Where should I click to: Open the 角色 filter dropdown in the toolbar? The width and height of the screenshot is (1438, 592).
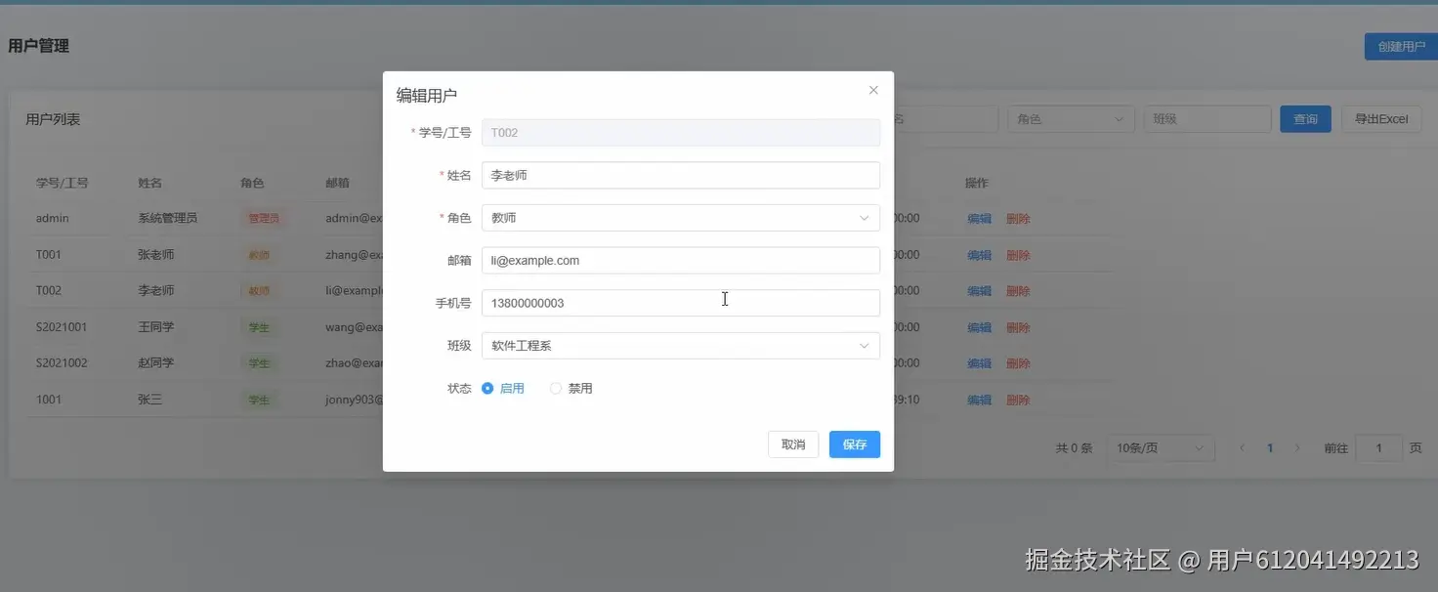1071,117
